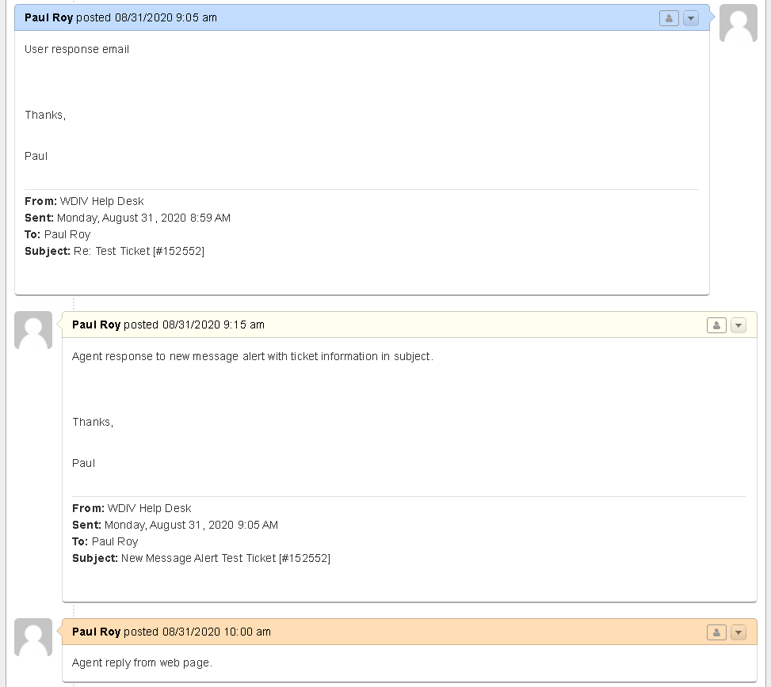Select the avatar beside the 9:15 am post
Screen dimensions: 771x687
[33, 330]
